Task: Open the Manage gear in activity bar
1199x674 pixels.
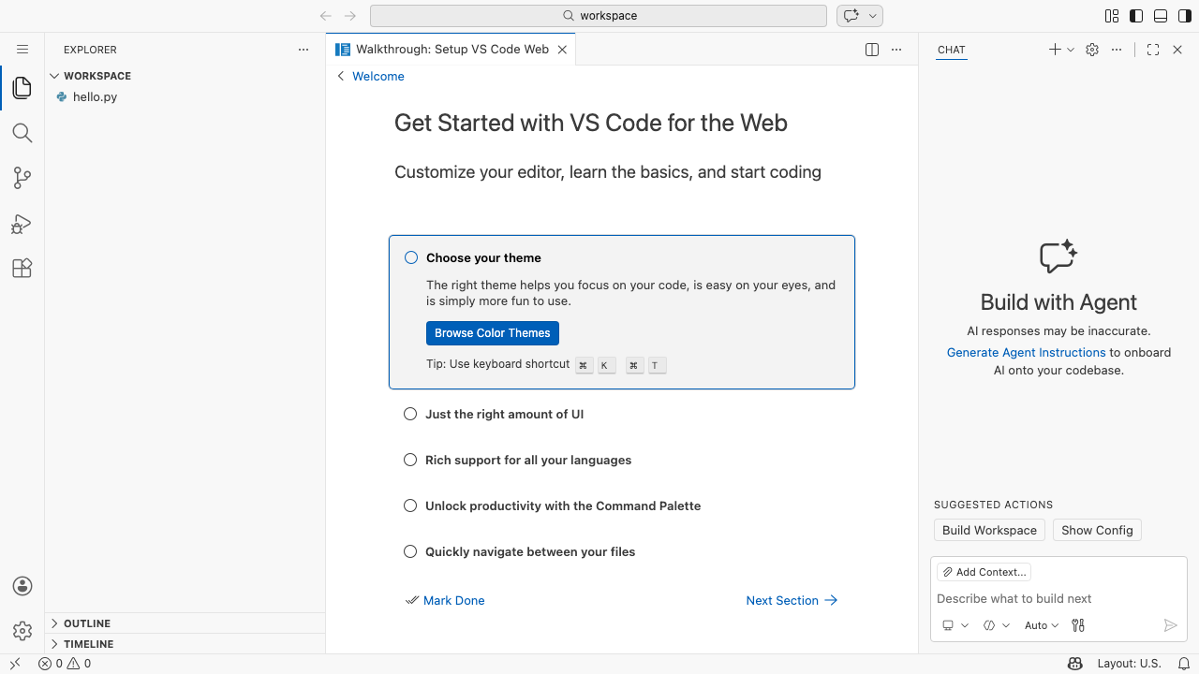Action: point(22,631)
